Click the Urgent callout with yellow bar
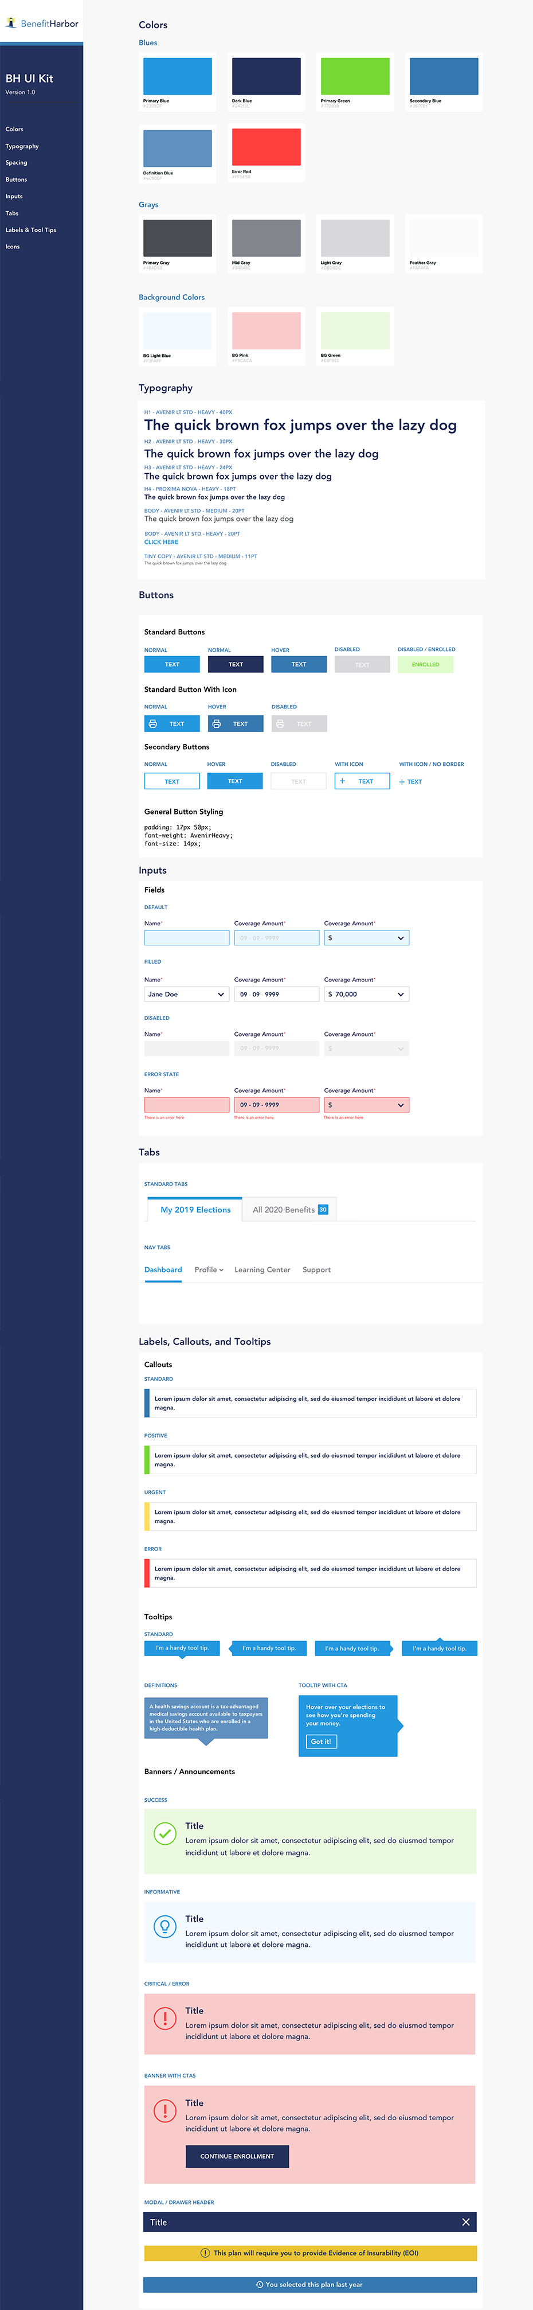 [x=310, y=1517]
